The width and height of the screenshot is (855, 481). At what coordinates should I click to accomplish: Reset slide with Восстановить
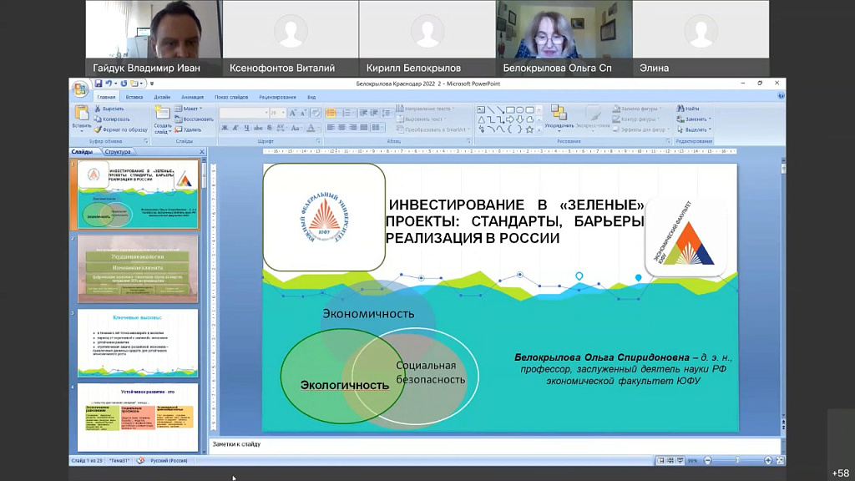194,119
